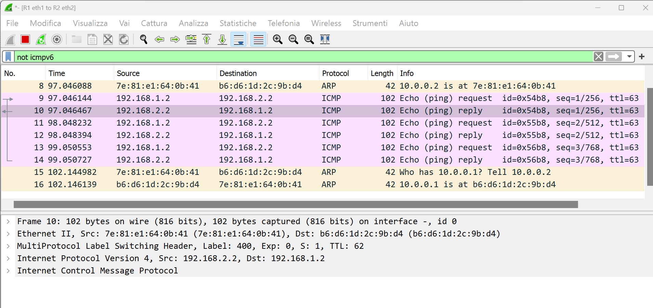Restart the current capture

coord(41,39)
